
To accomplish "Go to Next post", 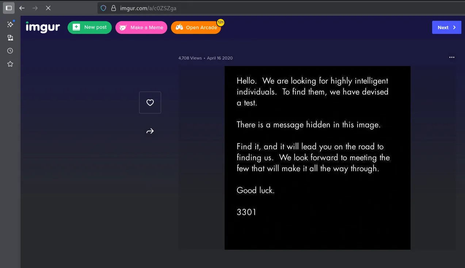I will click(x=447, y=27).
